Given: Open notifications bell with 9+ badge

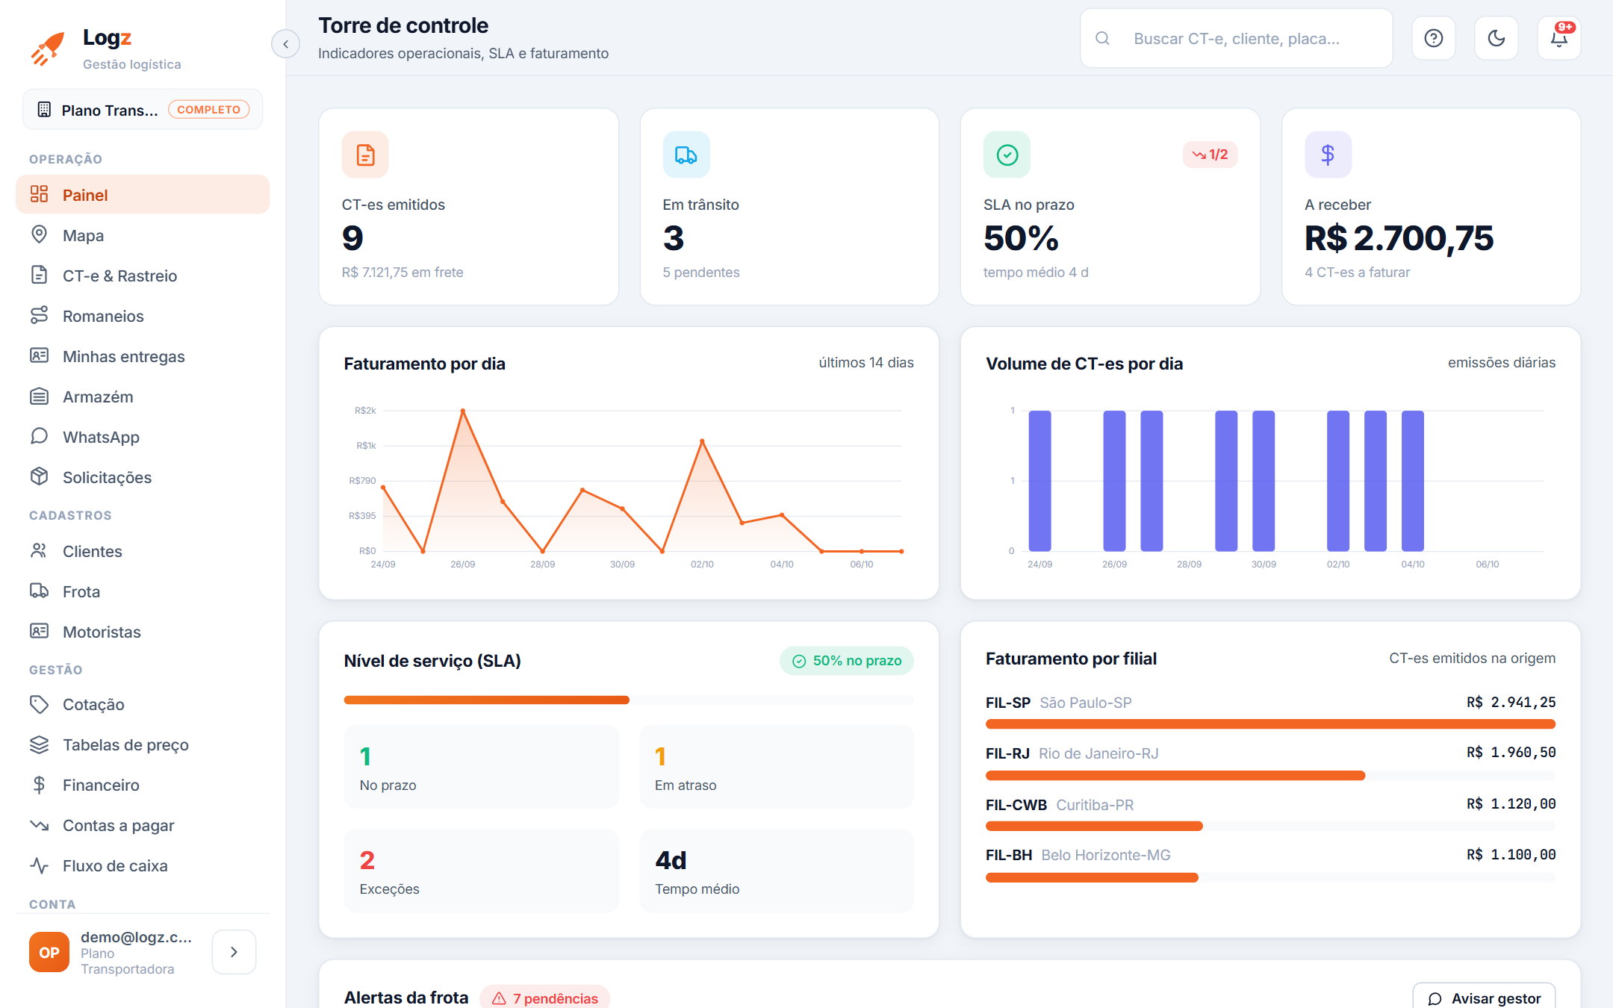Looking at the screenshot, I should [1559, 38].
